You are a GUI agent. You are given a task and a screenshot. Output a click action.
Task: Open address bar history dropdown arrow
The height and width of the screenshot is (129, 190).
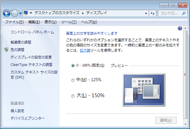click(x=146, y=13)
